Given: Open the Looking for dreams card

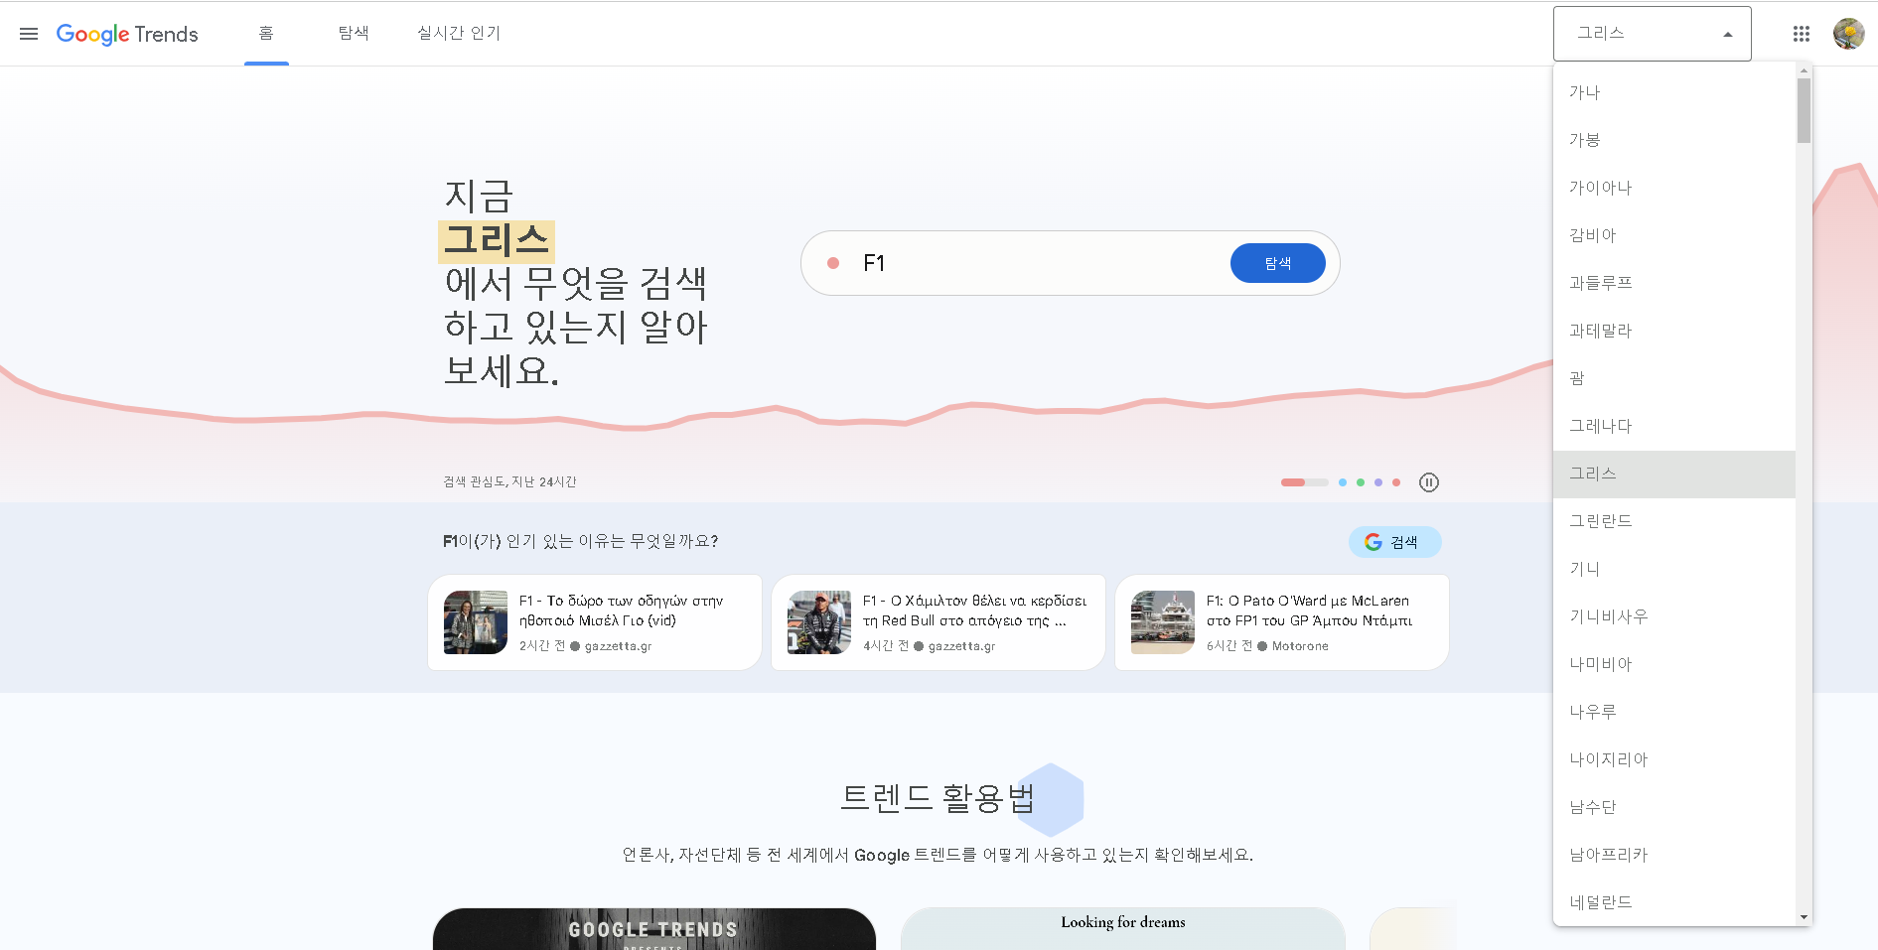Looking at the screenshot, I should (1123, 929).
